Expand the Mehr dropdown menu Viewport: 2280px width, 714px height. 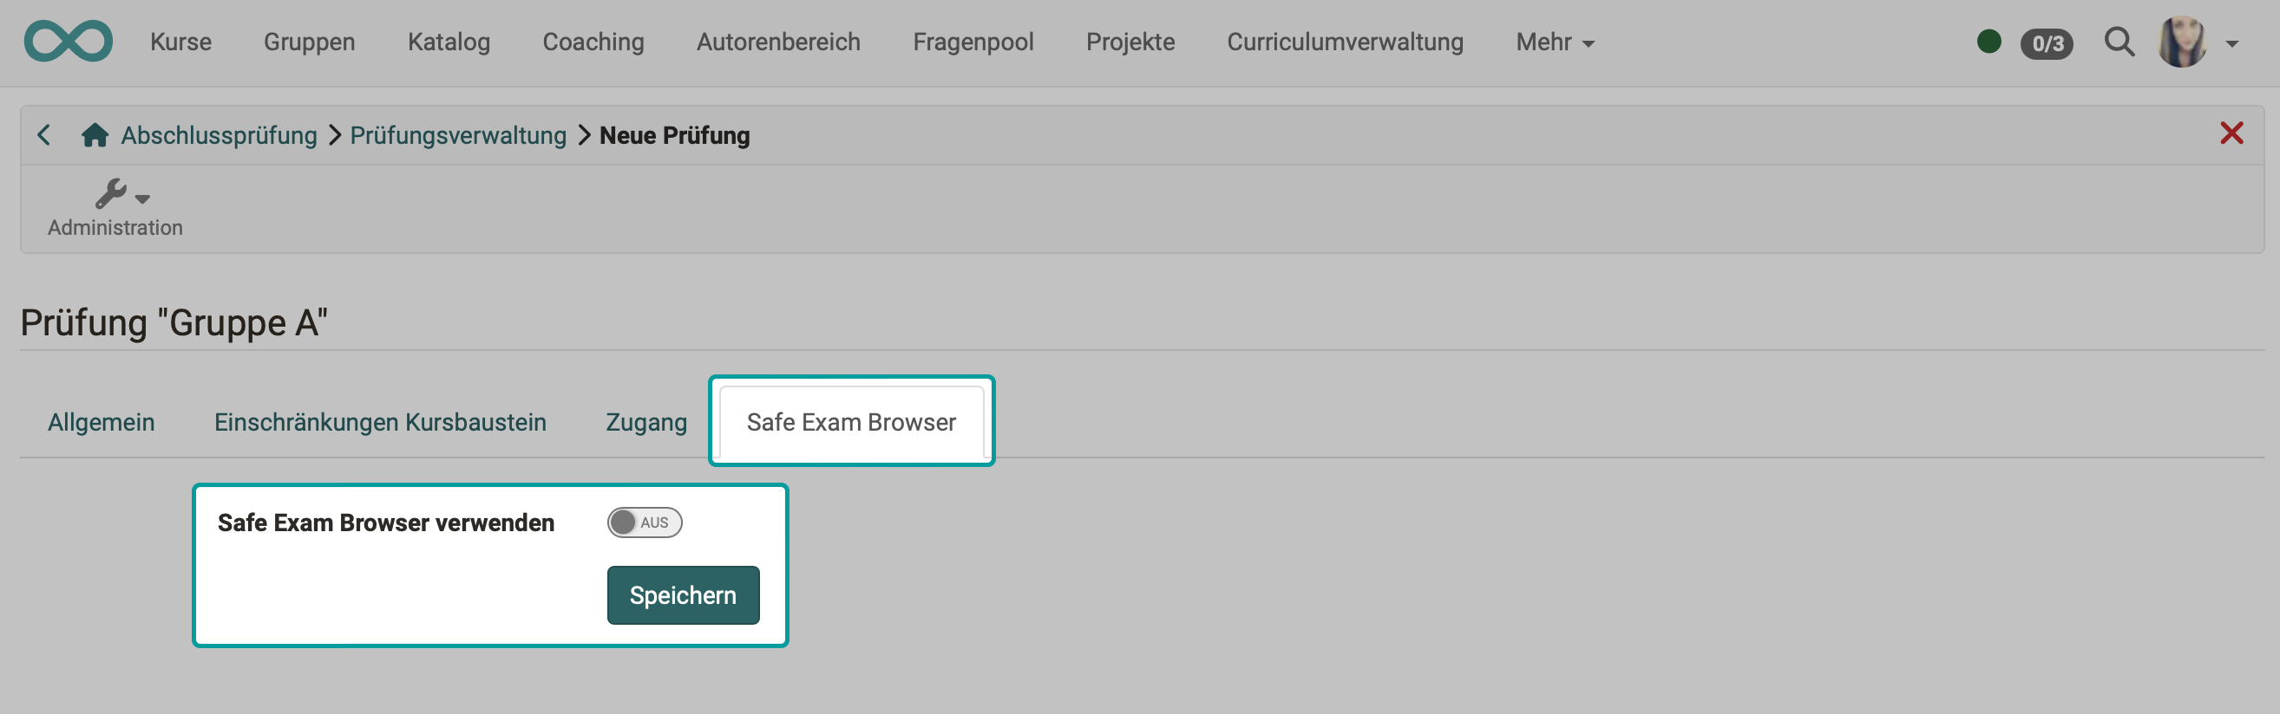[x=1554, y=42]
